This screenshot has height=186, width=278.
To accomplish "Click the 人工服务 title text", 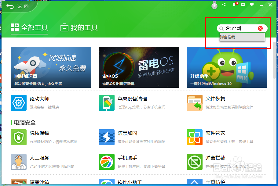I will click(39, 158).
